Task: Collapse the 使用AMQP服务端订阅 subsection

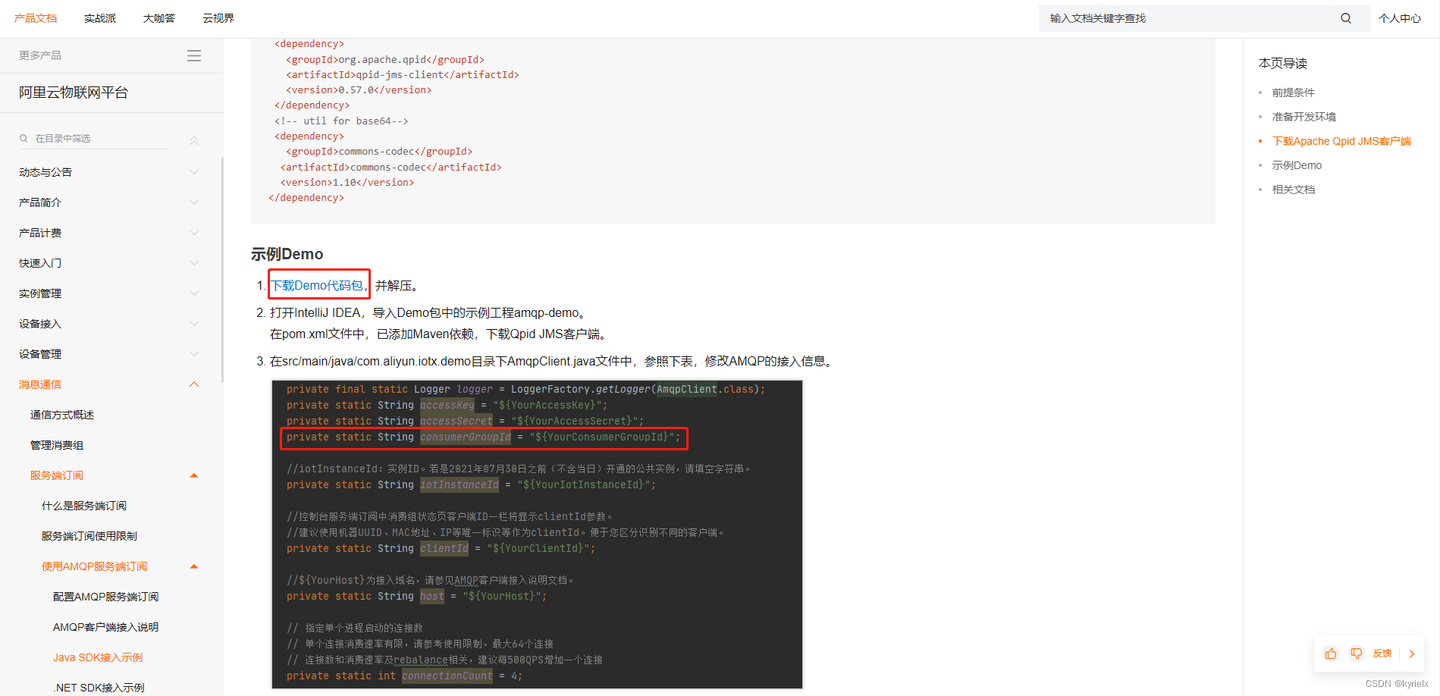Action: (194, 566)
